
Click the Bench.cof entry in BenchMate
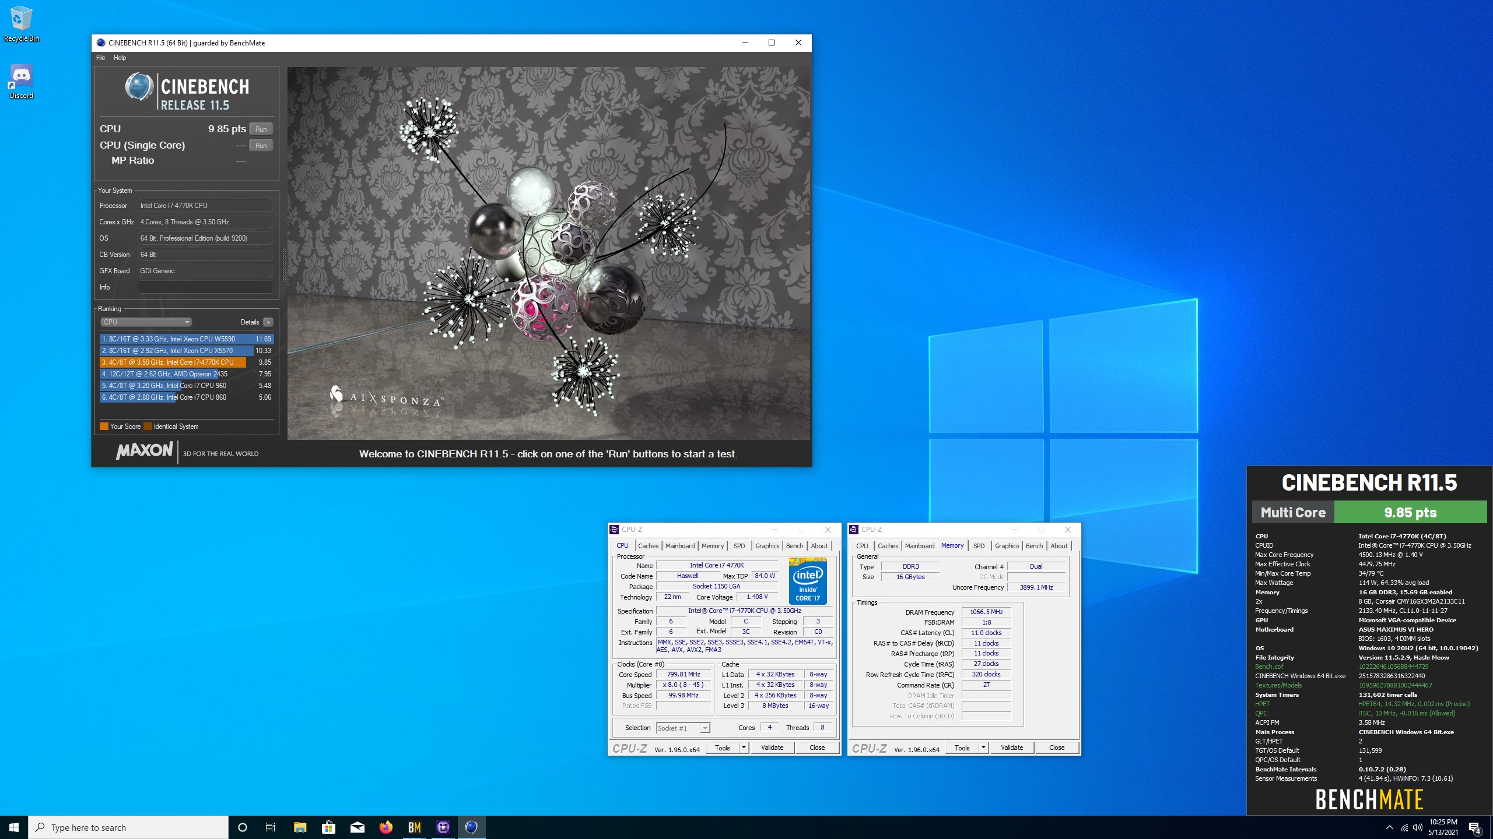coord(1269,667)
